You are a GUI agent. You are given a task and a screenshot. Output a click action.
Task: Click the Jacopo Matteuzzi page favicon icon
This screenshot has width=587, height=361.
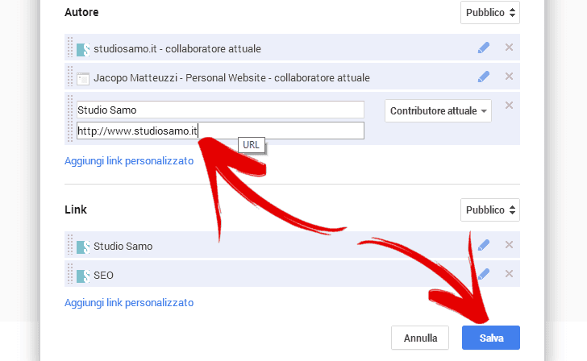click(x=83, y=79)
